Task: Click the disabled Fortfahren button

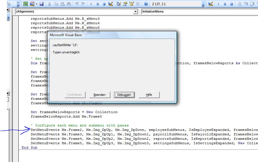Action: click(75, 95)
